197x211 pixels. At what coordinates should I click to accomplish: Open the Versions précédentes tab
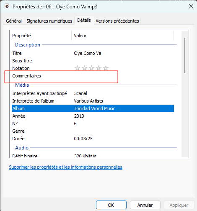coord(117,21)
